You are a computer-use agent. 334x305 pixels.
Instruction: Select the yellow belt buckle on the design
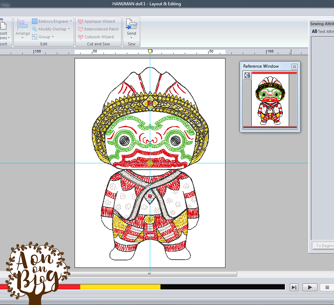(150, 219)
